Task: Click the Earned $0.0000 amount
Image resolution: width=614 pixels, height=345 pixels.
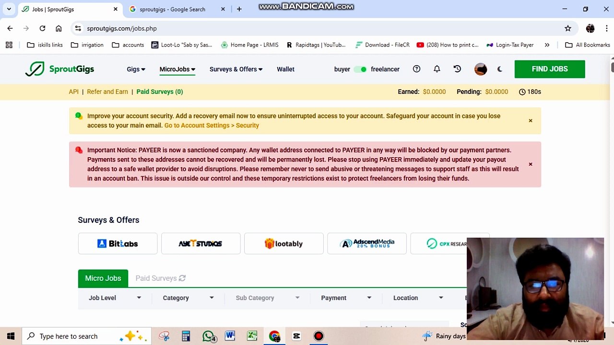Action: 434,92
